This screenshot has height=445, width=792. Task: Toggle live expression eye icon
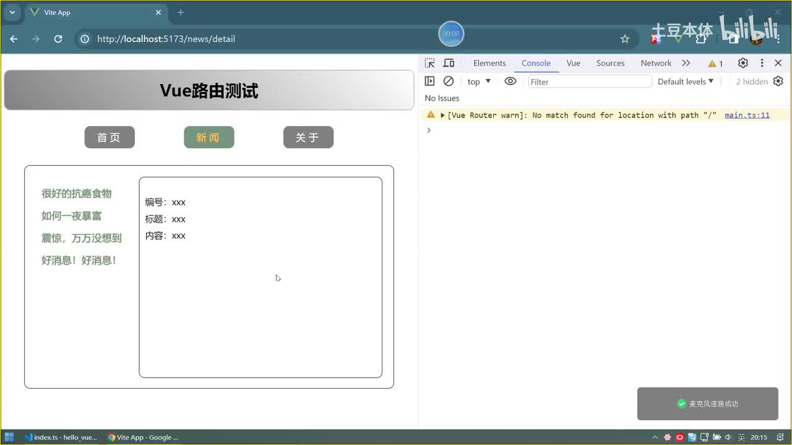pos(510,81)
